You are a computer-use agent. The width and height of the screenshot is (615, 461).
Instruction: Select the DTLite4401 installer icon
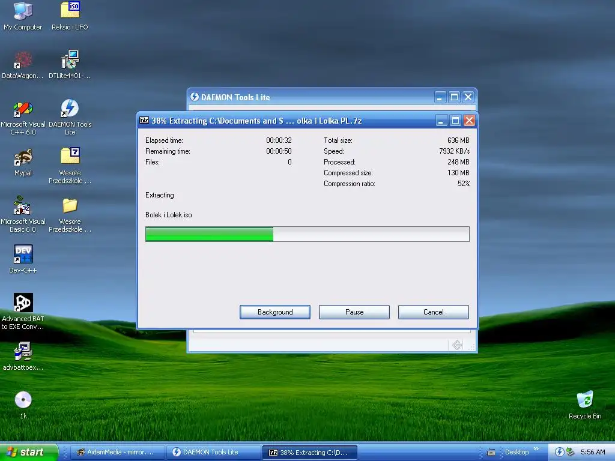[70, 65]
